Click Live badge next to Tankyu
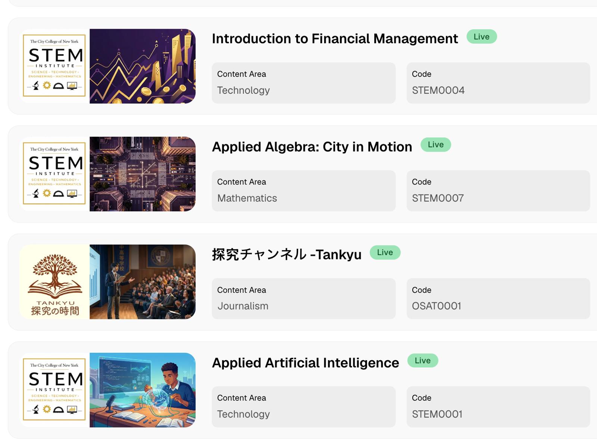Image resolution: width=597 pixels, height=448 pixels. coord(385,252)
